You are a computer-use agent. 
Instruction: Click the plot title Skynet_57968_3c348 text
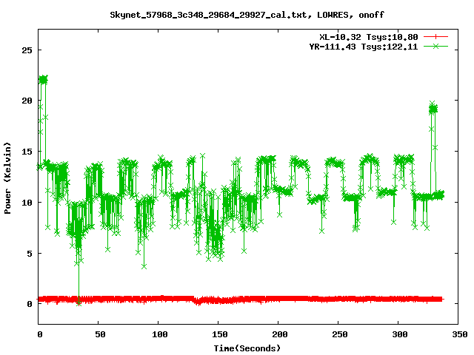[x=247, y=15]
